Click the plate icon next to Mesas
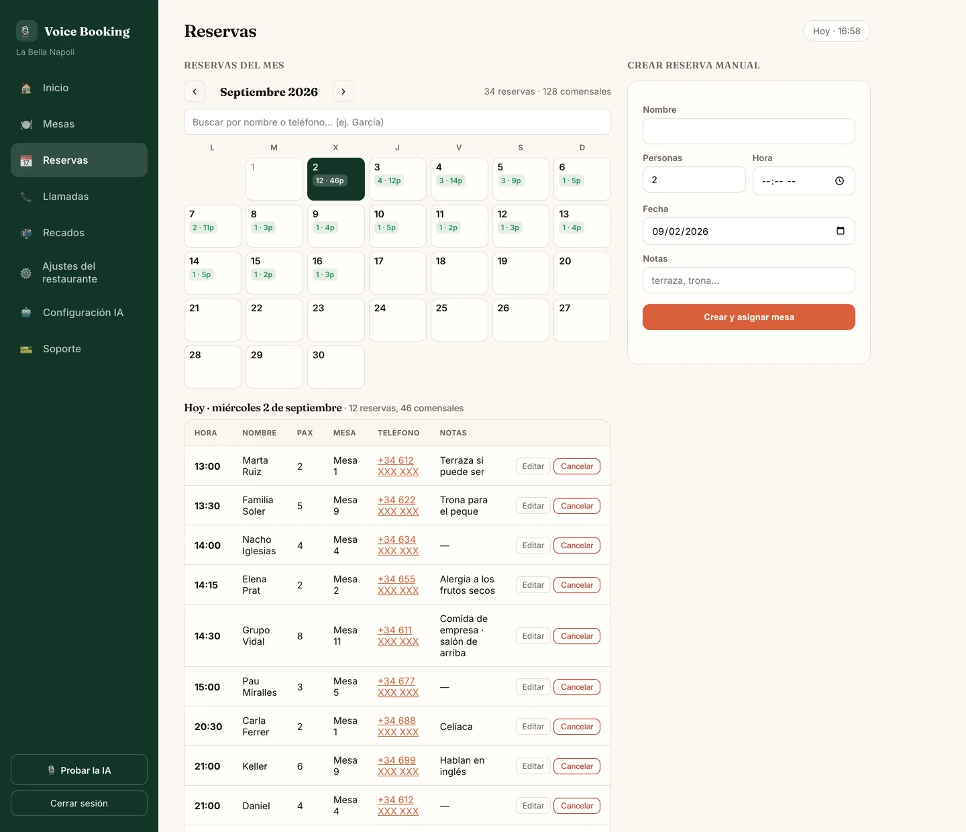 point(26,124)
